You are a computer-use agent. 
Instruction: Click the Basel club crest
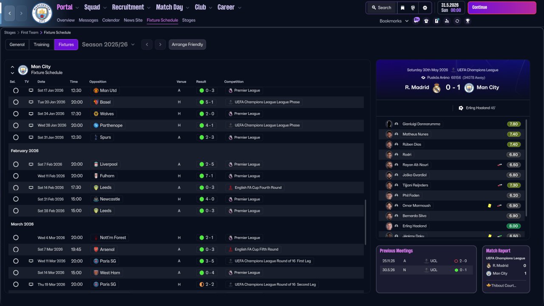[x=96, y=102]
